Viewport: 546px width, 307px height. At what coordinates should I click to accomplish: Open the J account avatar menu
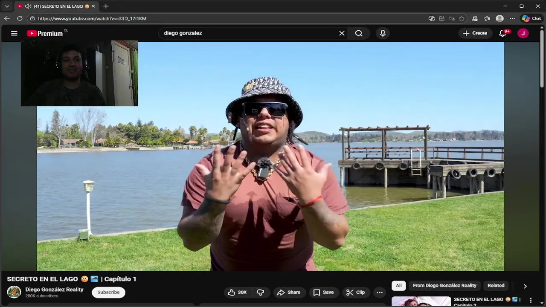523,33
